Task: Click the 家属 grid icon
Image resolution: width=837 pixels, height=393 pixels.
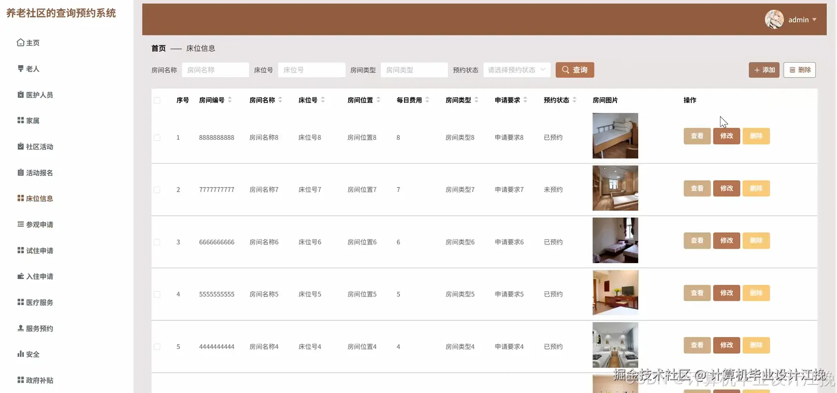Action: [x=21, y=120]
